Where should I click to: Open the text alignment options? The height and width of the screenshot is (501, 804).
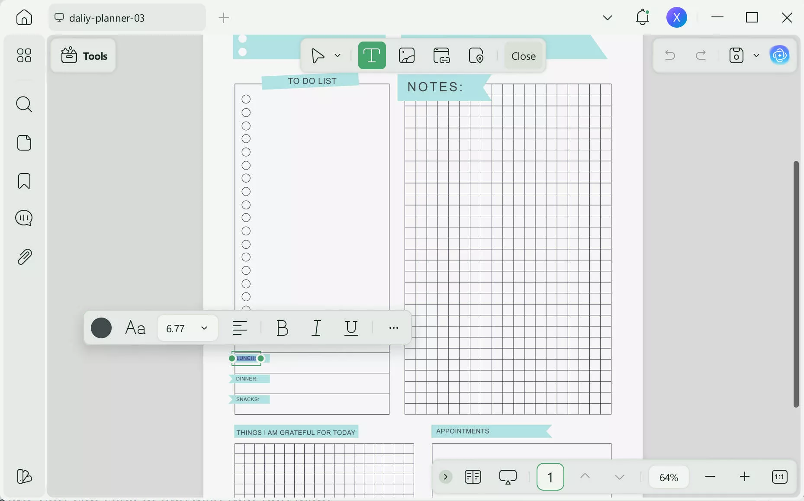240,328
